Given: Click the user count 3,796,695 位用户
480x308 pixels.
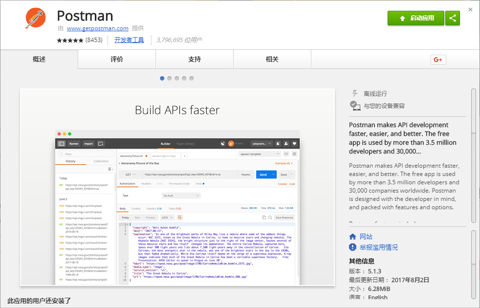Looking at the screenshot, I should pyautogui.click(x=179, y=40).
